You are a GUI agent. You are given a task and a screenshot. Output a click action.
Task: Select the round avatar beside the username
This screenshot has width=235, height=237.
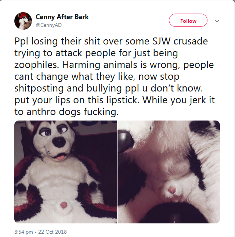23,21
